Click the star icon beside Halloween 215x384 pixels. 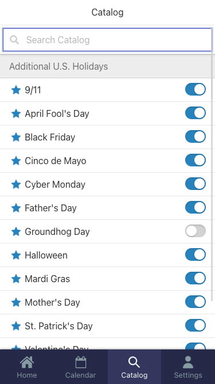pos(16,255)
